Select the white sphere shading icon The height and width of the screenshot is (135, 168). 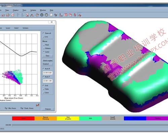pos(51,15)
